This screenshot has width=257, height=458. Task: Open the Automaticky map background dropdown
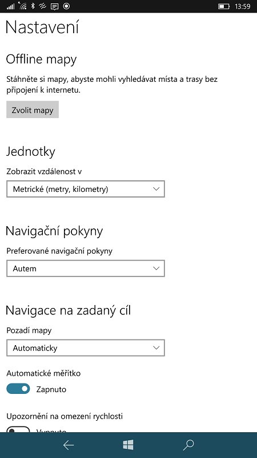point(86,348)
